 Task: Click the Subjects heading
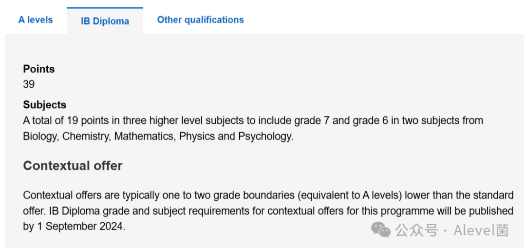[45, 105]
